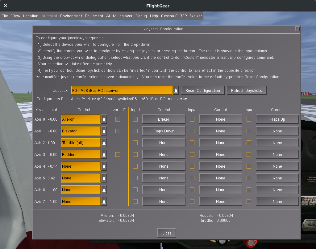Click the arrow icon for Axis 4

[104, 166]
